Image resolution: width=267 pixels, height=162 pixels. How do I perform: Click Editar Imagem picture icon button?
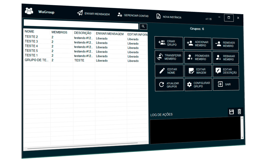point(198,71)
